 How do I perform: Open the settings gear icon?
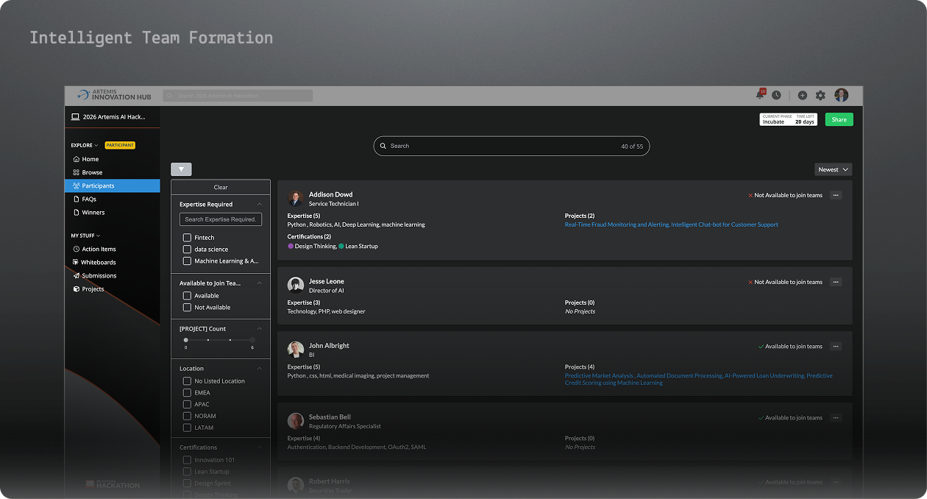pos(820,95)
